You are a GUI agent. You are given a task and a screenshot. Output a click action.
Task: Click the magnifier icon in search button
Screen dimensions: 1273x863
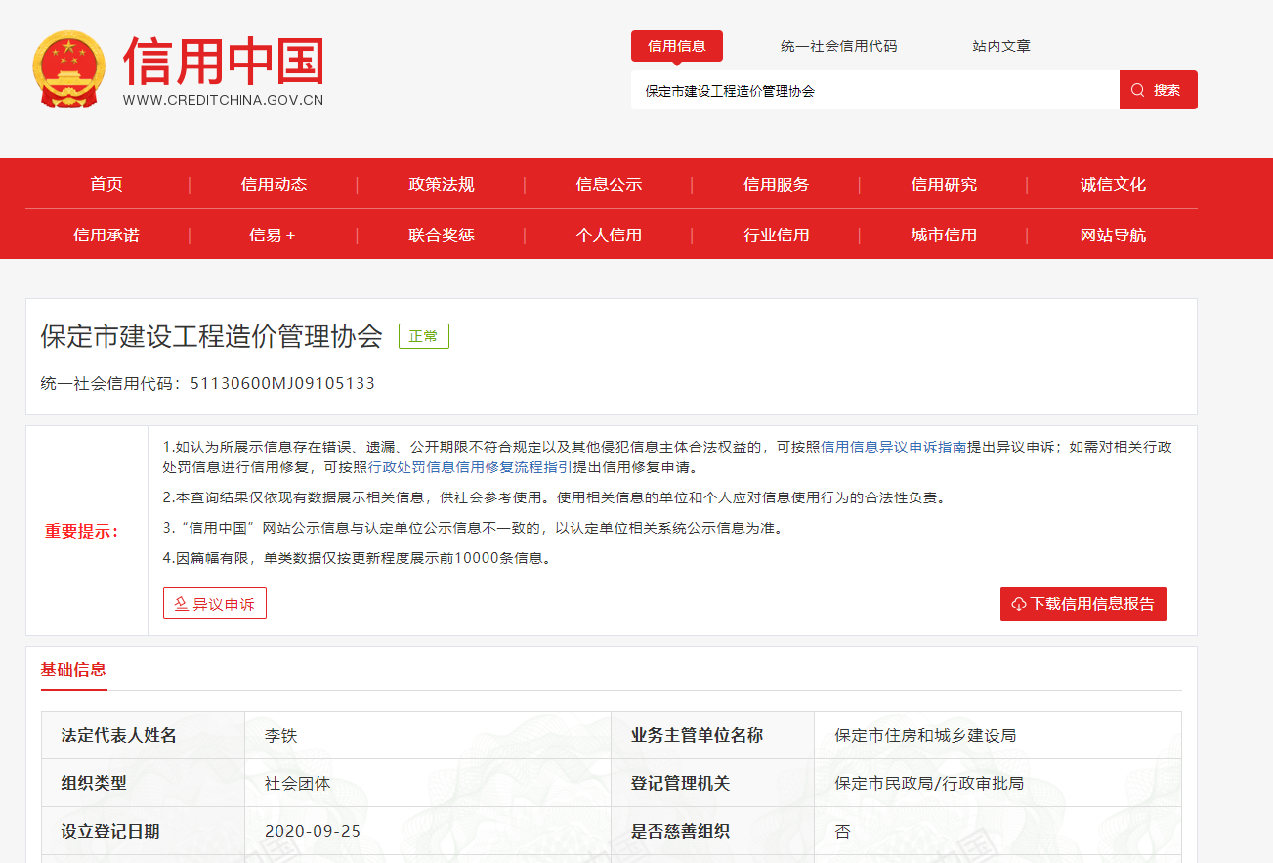(x=1137, y=90)
